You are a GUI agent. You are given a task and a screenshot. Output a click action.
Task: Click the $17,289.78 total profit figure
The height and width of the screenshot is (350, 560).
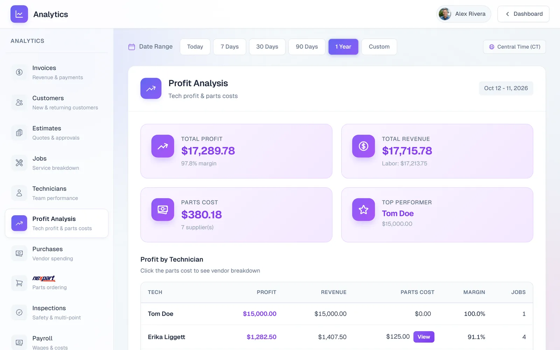[208, 151]
